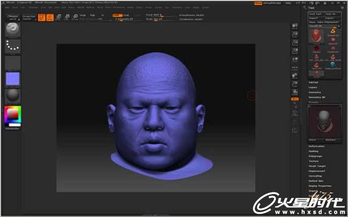Expand the Polygroups sub-palette
The image size is (348, 217).
click(315, 156)
